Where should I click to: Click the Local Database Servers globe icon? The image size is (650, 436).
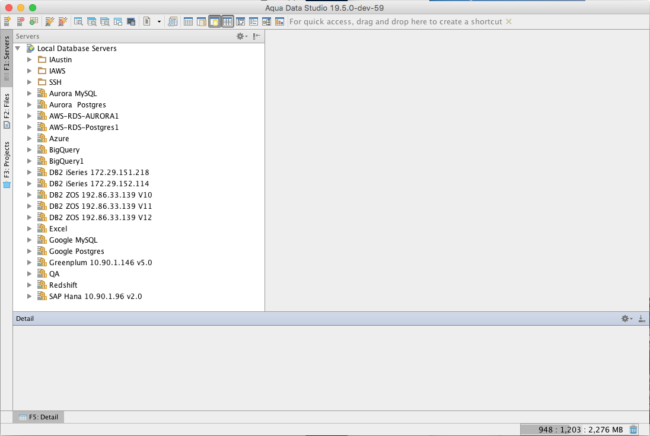31,49
